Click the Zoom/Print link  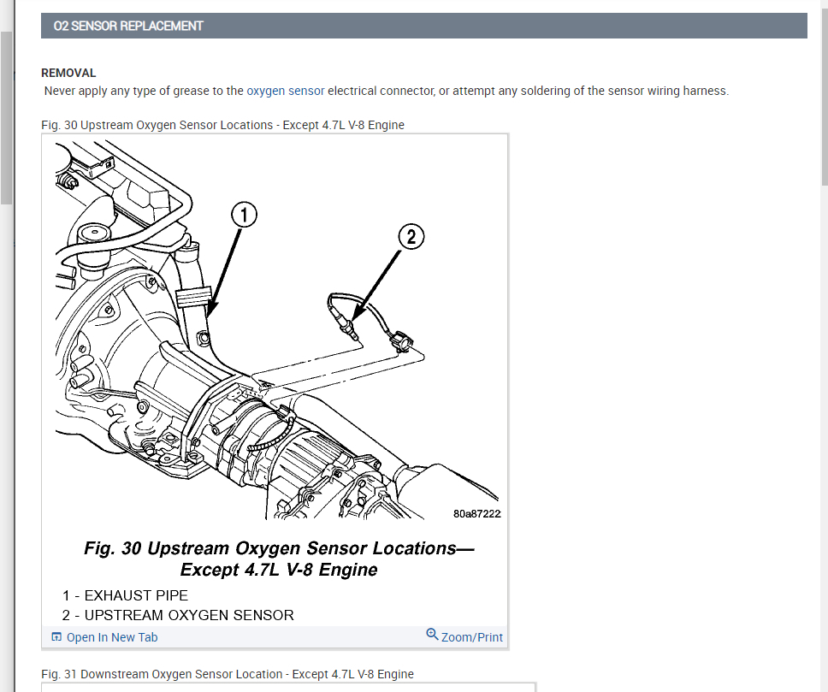pyautogui.click(x=471, y=637)
